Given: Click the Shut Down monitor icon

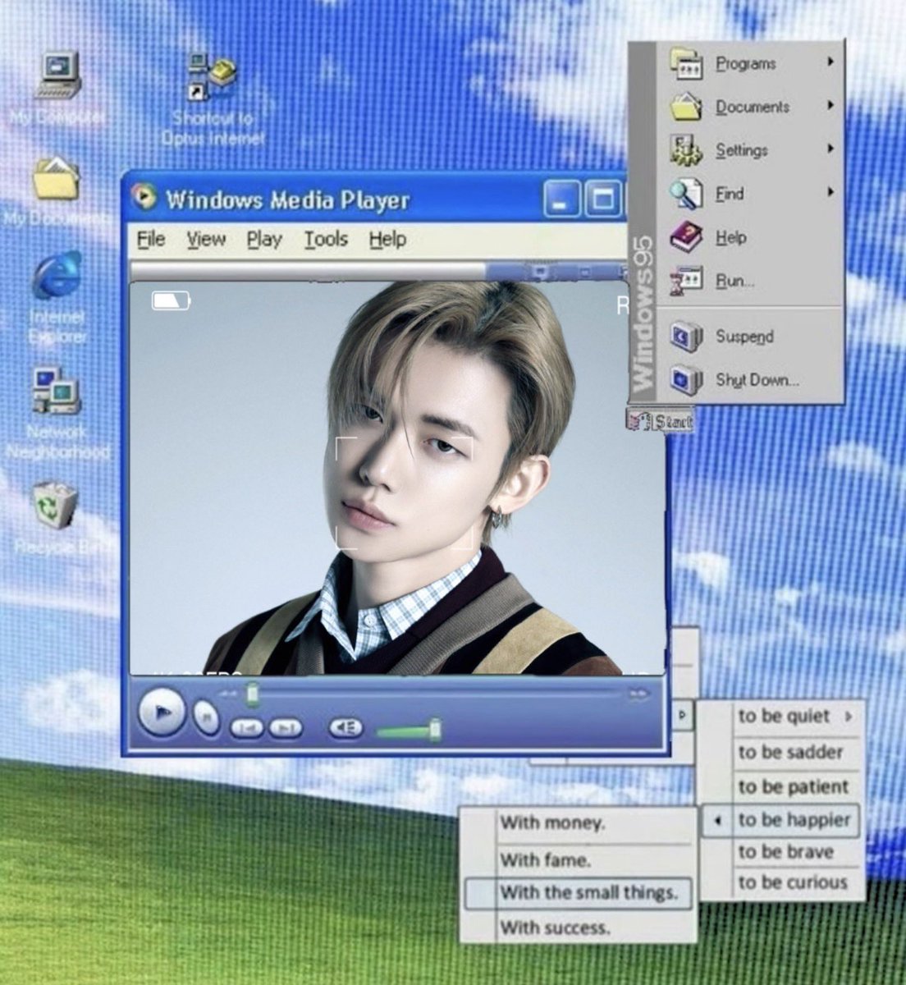Looking at the screenshot, I should pyautogui.click(x=685, y=380).
